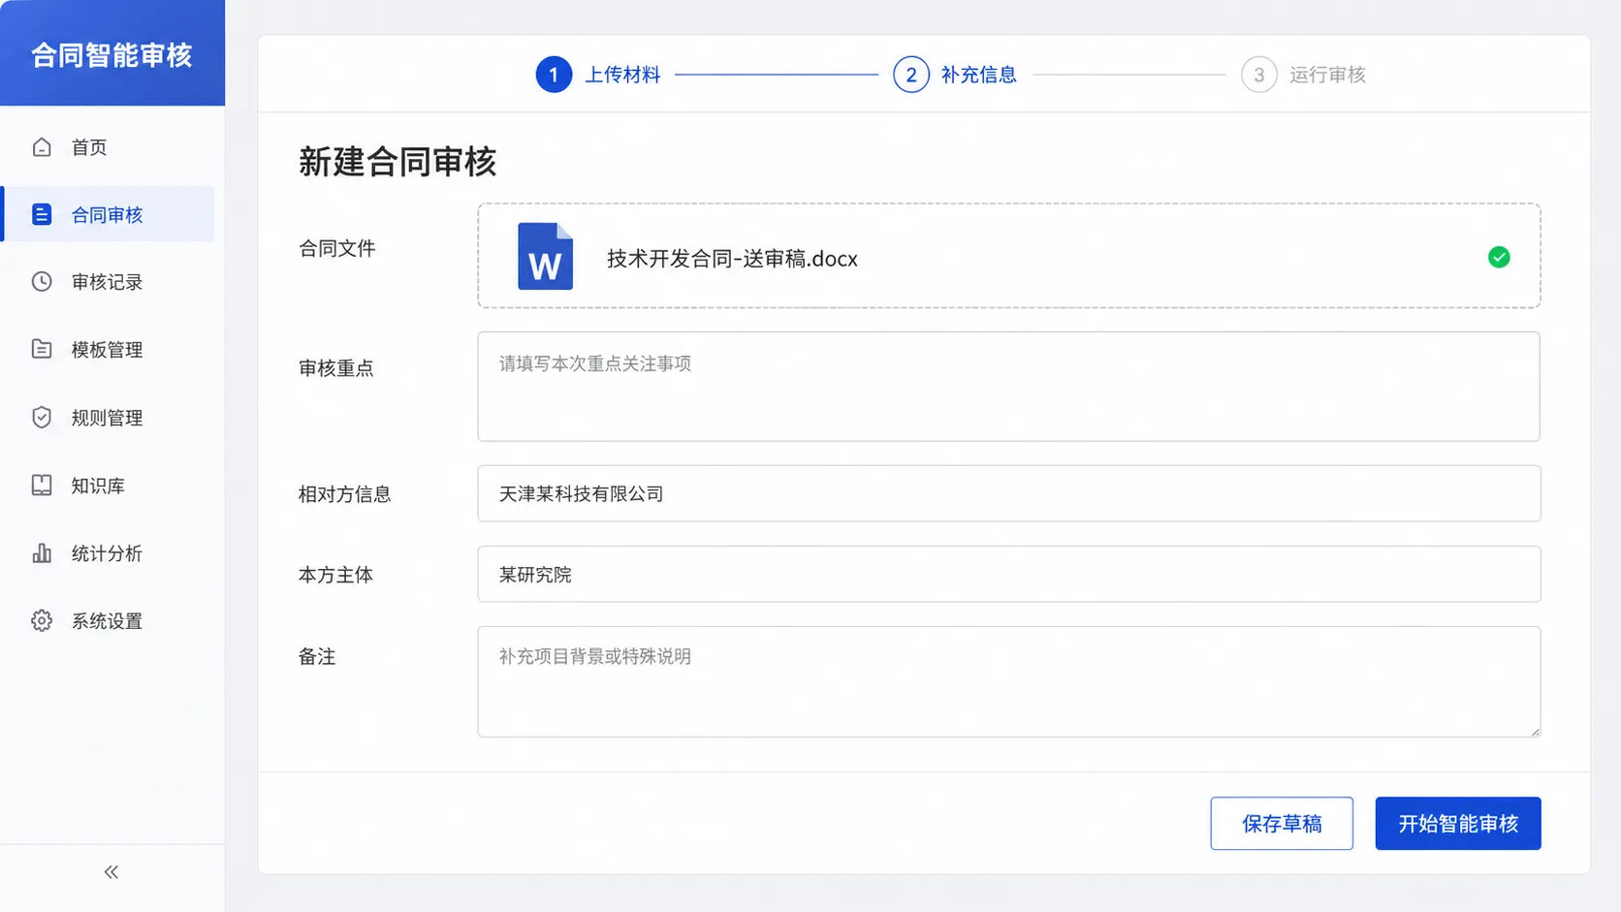Screen dimensions: 1621x912
Task: Focus the 审核重点 text area
Action: click(1008, 387)
